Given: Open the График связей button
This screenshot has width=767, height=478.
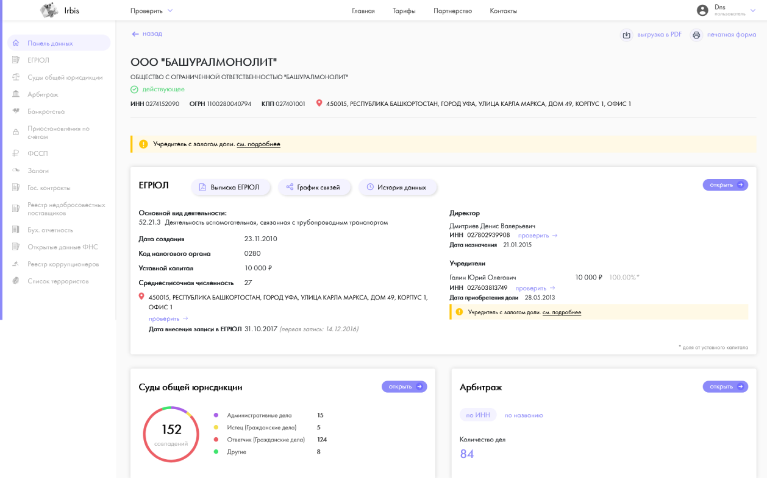Looking at the screenshot, I should coord(315,188).
